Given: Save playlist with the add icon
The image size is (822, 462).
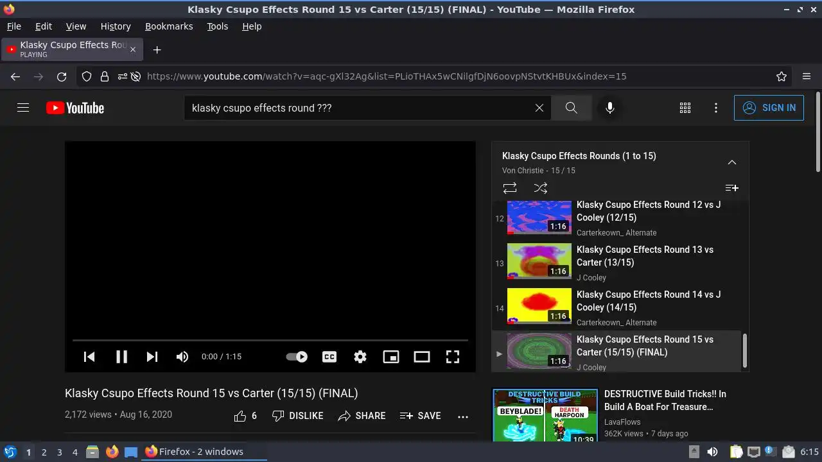Looking at the screenshot, I should coord(731,188).
